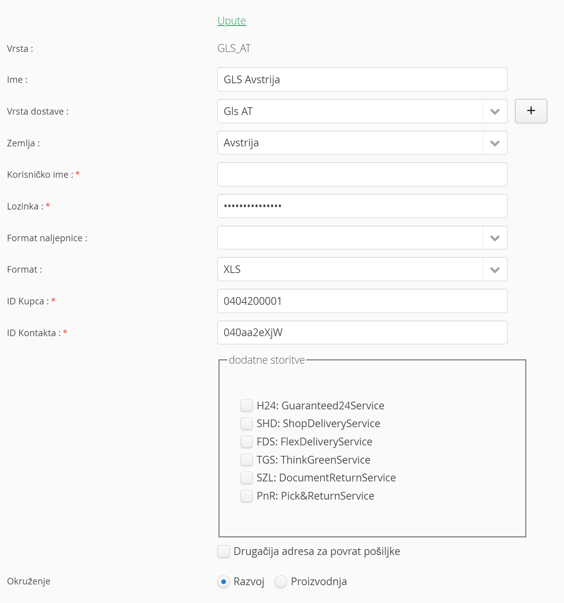
Task: Click the Okruženje label
Action: click(x=29, y=581)
